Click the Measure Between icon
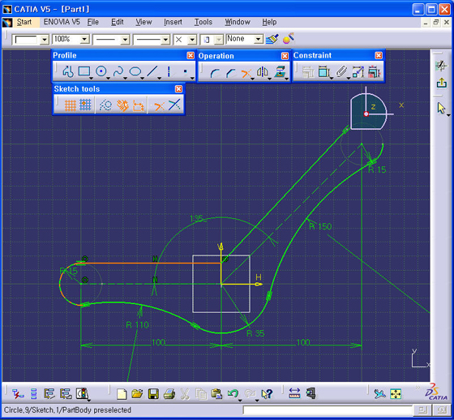The image size is (454, 420). 294,393
